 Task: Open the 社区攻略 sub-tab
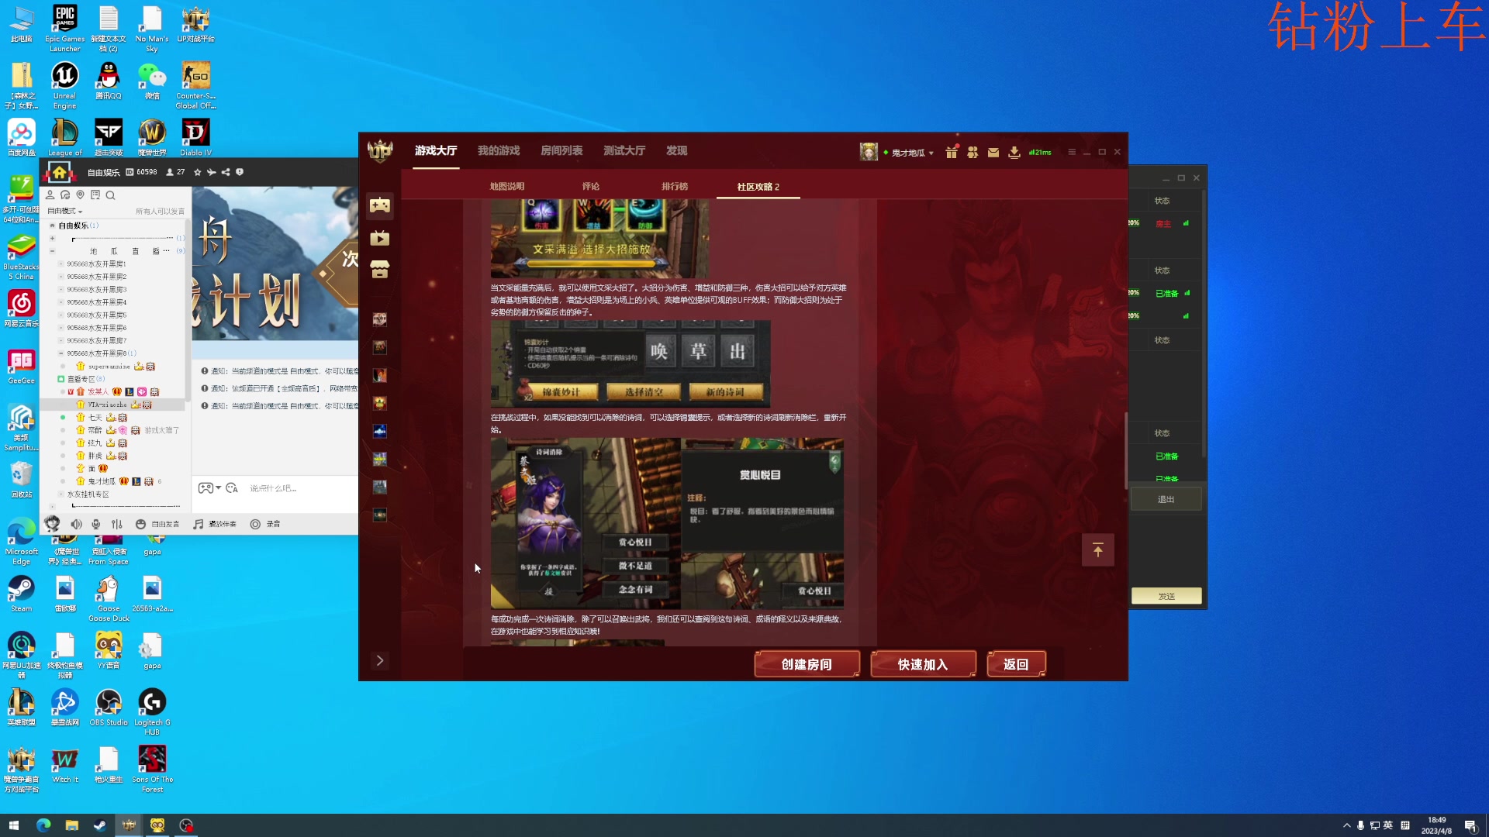(758, 187)
